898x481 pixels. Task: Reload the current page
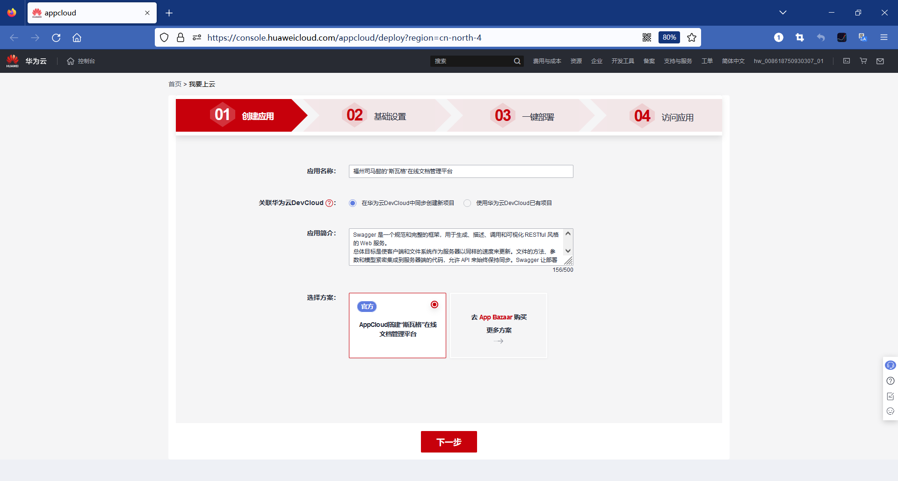click(56, 38)
